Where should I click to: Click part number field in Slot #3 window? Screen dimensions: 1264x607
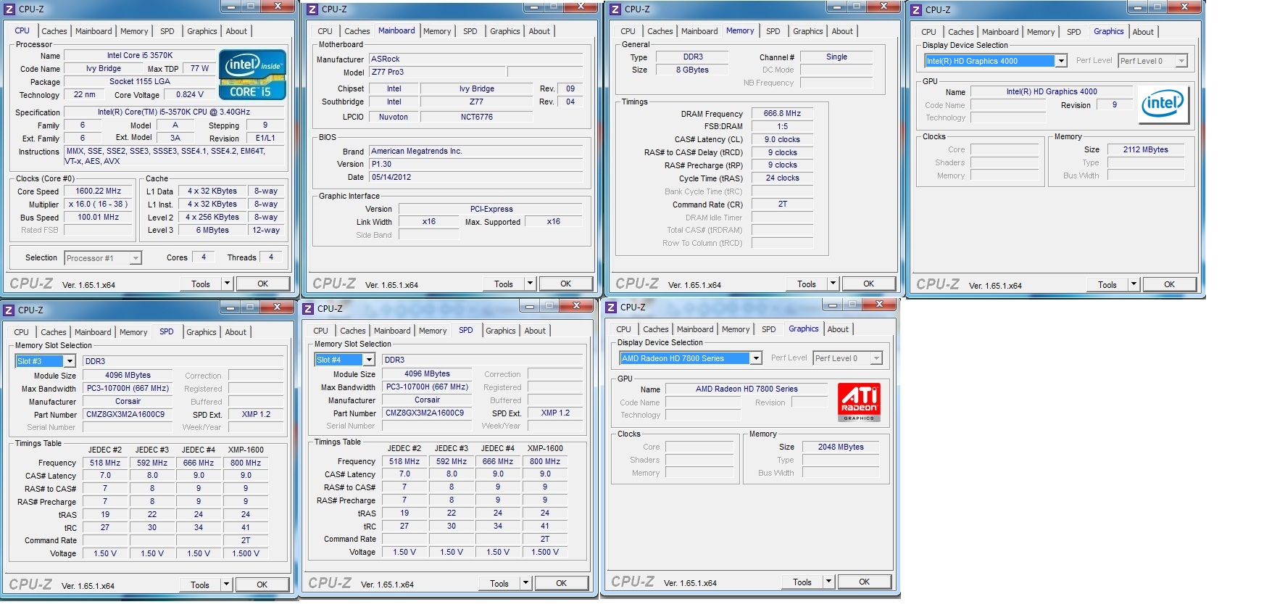point(128,415)
